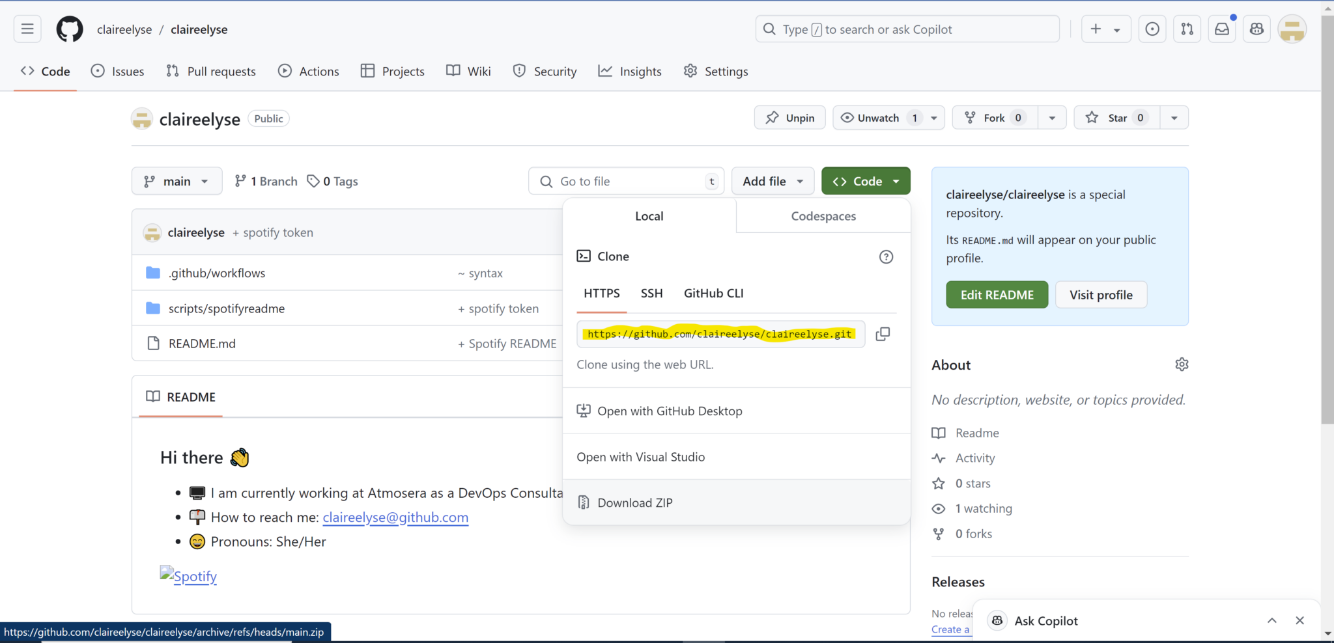Choose Open with GitHub Desktop
The width and height of the screenshot is (1334, 643).
(x=736, y=411)
